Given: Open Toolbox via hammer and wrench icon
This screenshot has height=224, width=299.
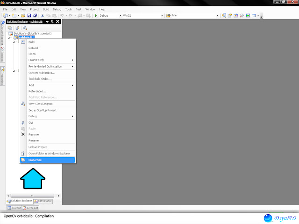Looking at the screenshot, I should [242, 15].
